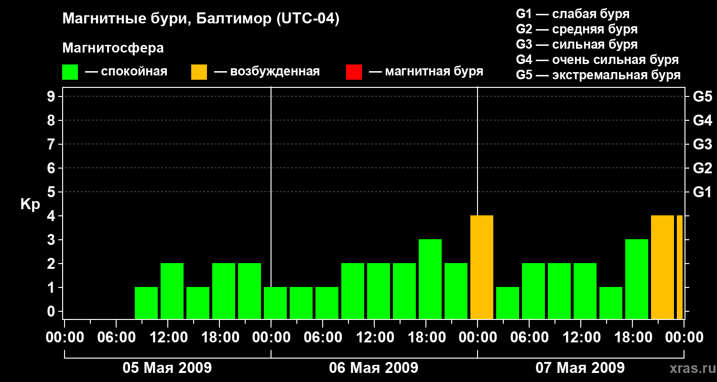717x382 pixels.
Task: Click the '07 Мая 2009' date label
Action: [580, 368]
